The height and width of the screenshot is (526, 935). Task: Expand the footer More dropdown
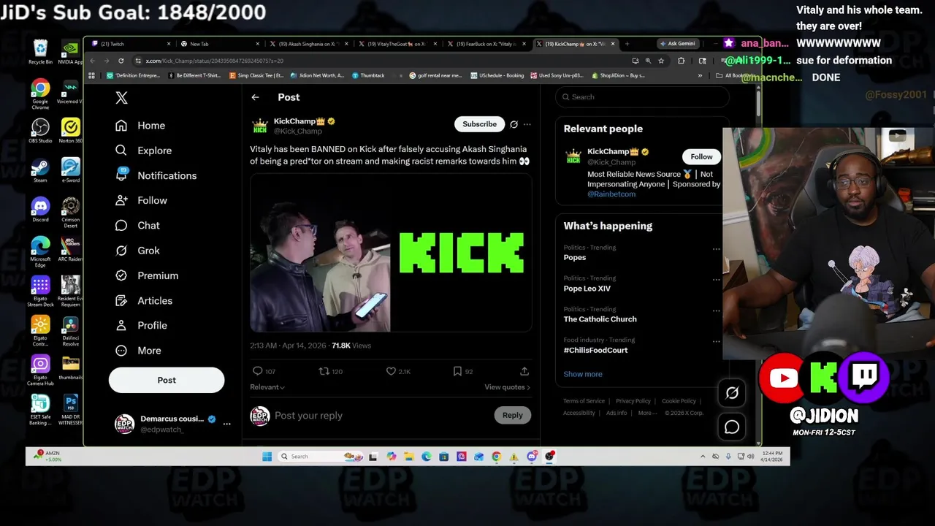(646, 413)
